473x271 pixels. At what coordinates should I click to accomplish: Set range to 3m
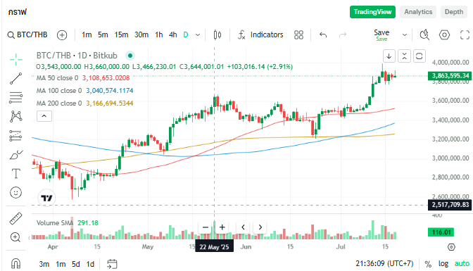pyautogui.click(x=44, y=264)
